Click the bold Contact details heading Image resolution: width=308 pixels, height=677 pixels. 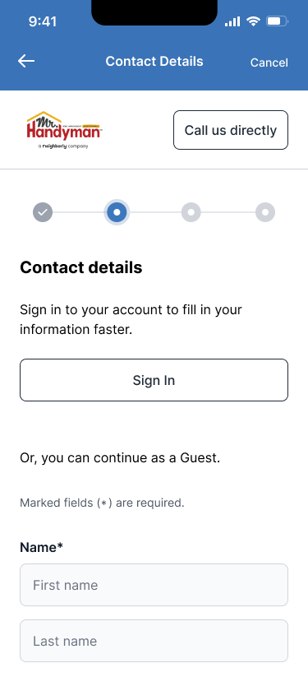[x=81, y=267]
